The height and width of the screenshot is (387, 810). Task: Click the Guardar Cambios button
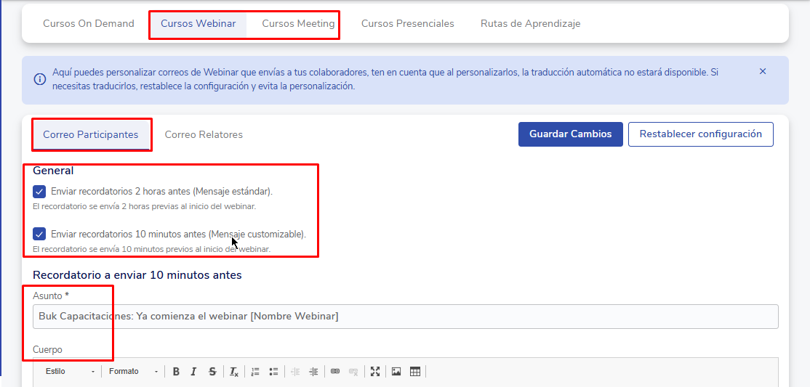click(x=570, y=134)
